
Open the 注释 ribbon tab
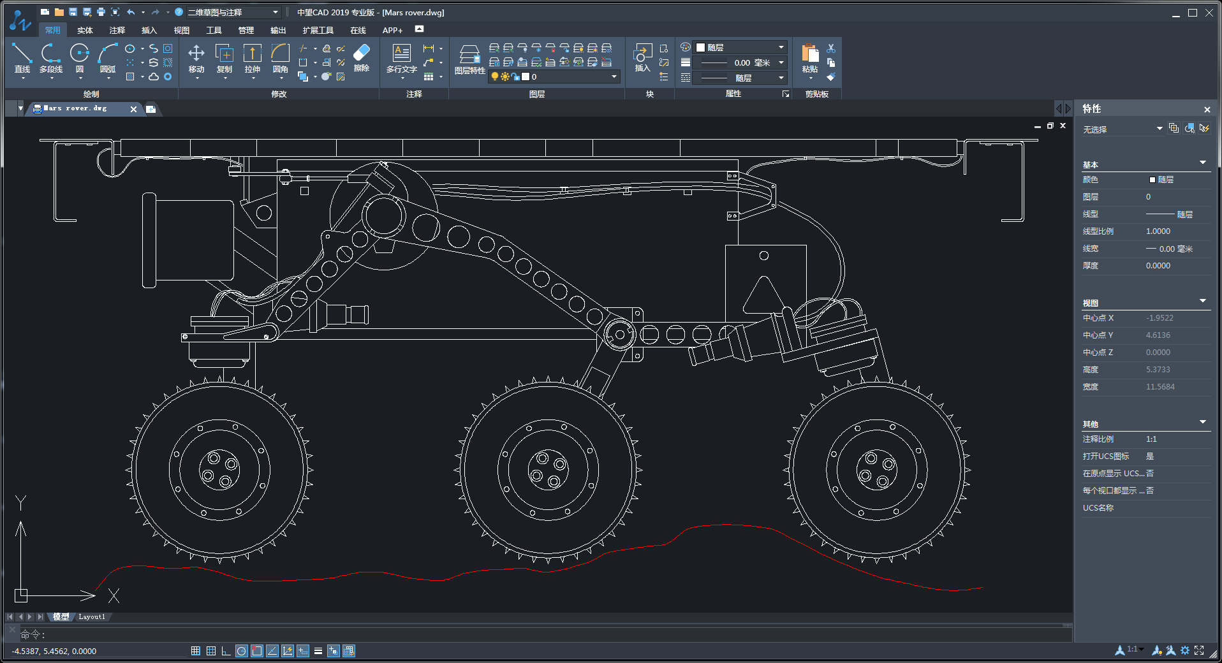117,30
